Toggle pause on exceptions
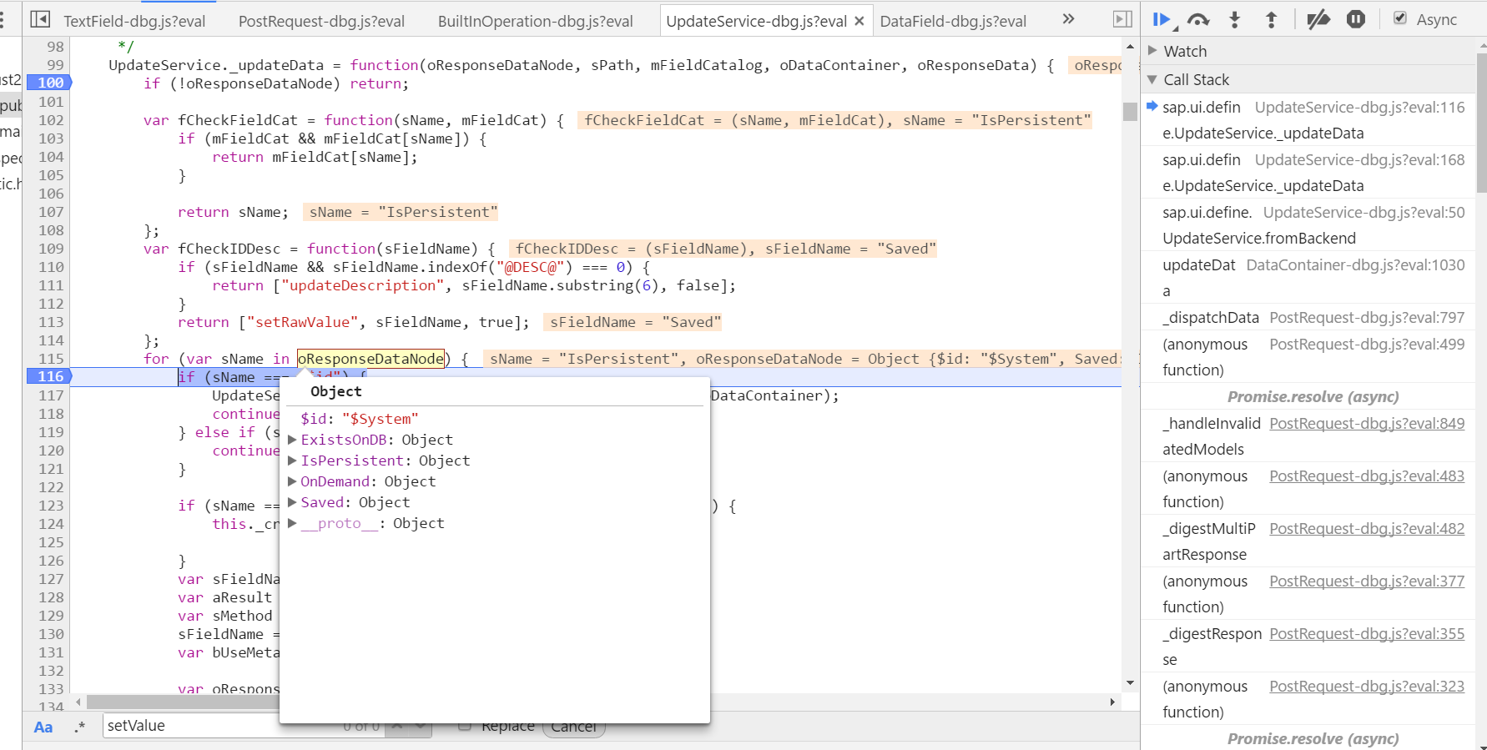Image resolution: width=1487 pixels, height=750 pixels. [x=1356, y=19]
